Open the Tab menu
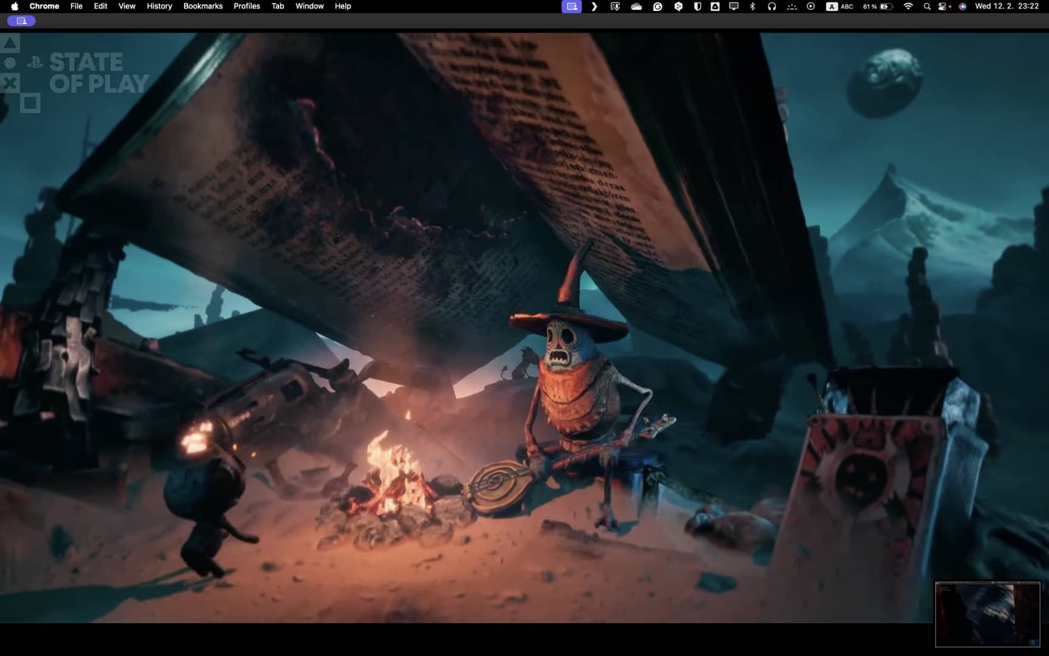Viewport: 1049px width, 656px height. click(x=277, y=6)
